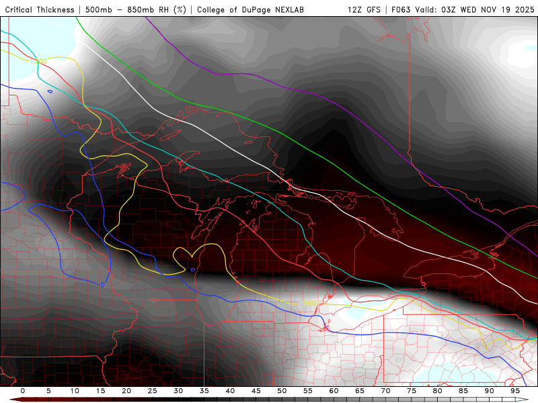
Task: Click the "65" tick label on the color bar
Action: (x=360, y=391)
